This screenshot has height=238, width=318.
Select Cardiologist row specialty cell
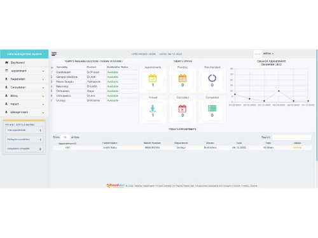(64, 72)
